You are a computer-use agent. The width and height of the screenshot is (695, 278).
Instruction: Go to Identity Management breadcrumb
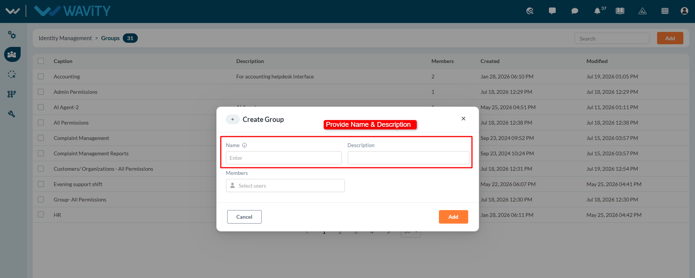pos(65,38)
